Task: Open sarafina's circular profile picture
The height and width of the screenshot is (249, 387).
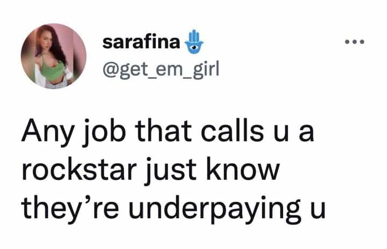Action: (54, 56)
